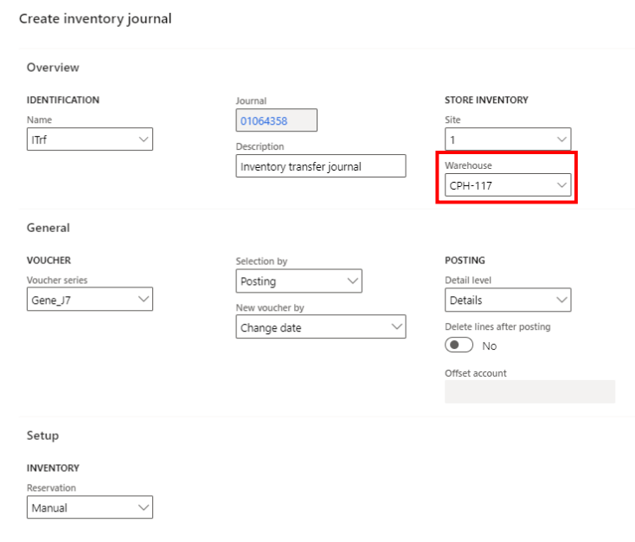Click the 'No' label beside the toggle
Image resolution: width=635 pixels, height=542 pixels.
tap(490, 345)
